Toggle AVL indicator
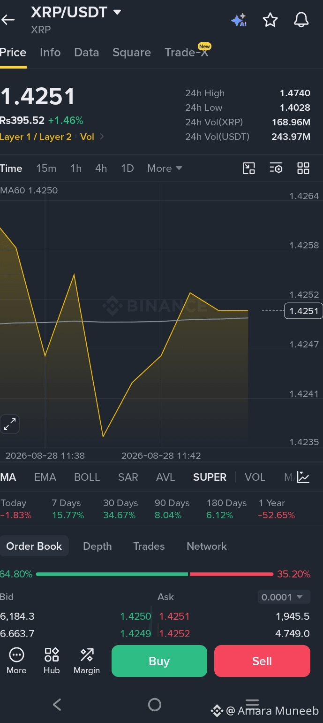The width and height of the screenshot is (323, 723). (x=165, y=477)
